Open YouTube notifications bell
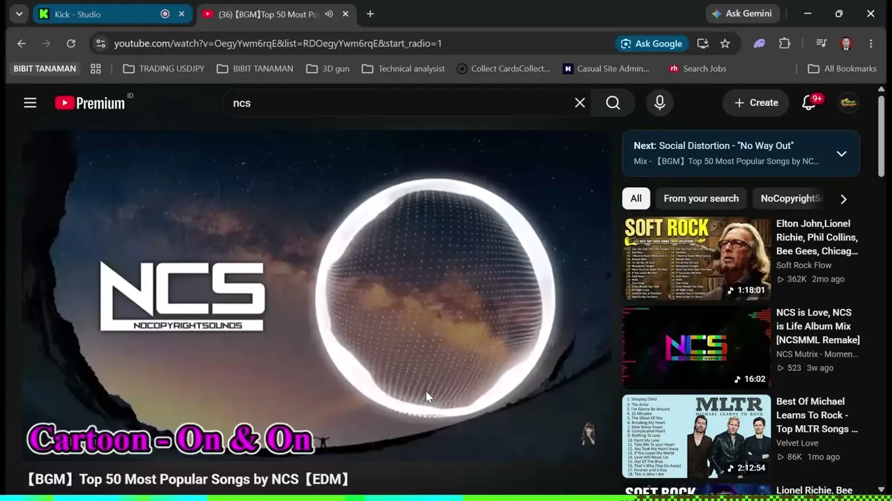Viewport: 892px width, 501px height. [809, 103]
